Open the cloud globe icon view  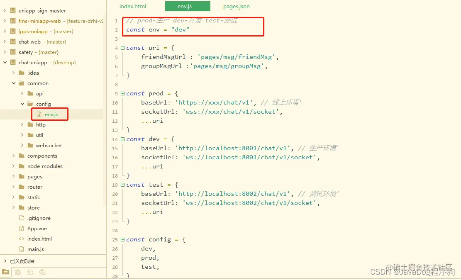click(x=43, y=272)
